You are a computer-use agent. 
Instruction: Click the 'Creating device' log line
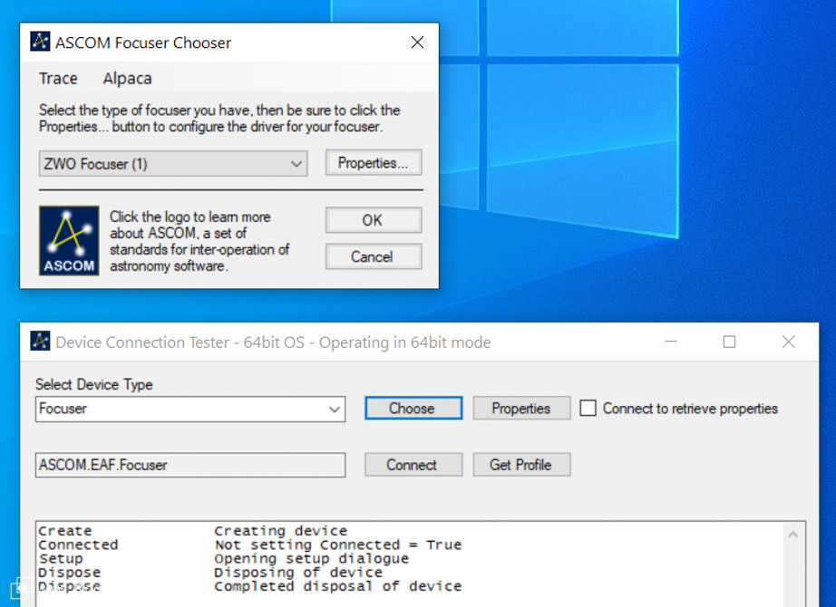280,531
